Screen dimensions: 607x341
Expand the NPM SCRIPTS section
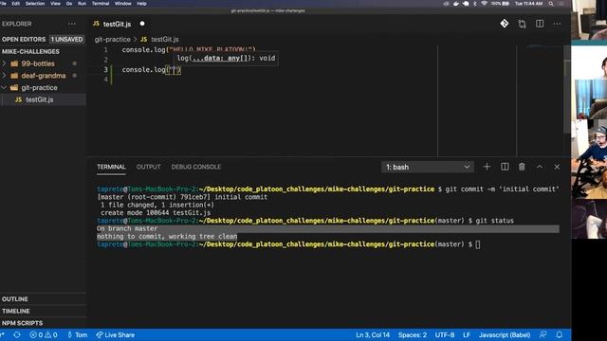[x=23, y=323]
